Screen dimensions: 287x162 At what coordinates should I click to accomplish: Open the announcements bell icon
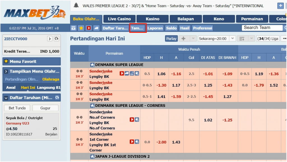click(76, 6)
